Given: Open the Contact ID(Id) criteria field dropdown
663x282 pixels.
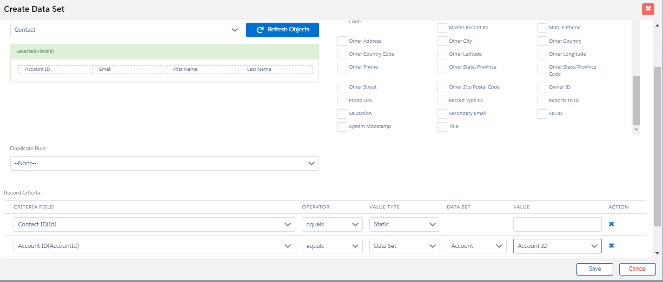Looking at the screenshot, I should point(154,224).
